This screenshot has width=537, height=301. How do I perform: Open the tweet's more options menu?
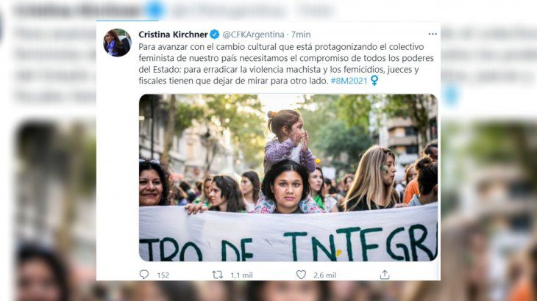pyautogui.click(x=433, y=34)
